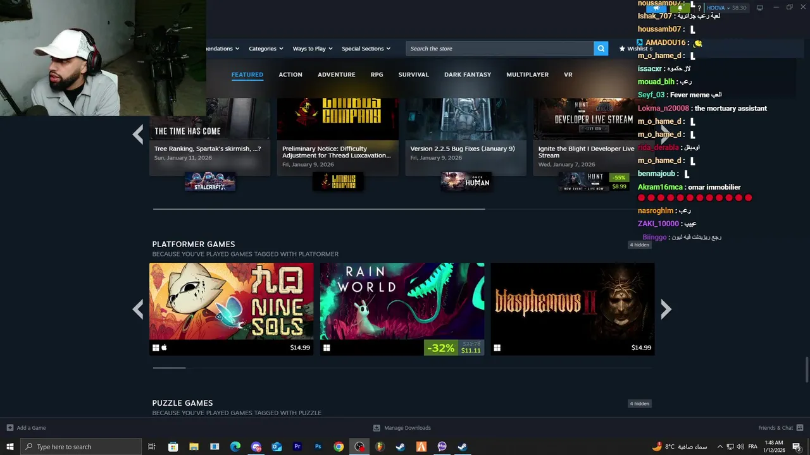The image size is (810, 455).
Task: Open Friends & Chat
Action: [780, 428]
